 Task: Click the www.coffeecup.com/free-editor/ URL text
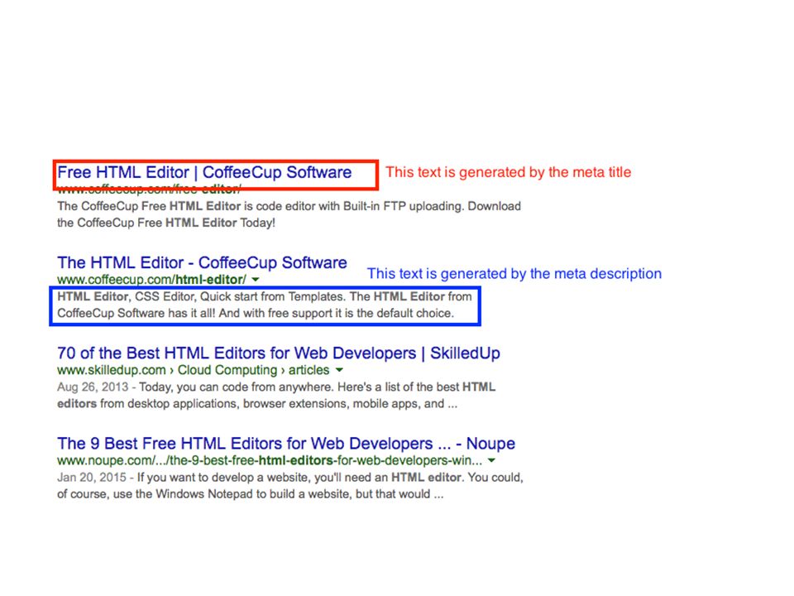tap(150, 190)
